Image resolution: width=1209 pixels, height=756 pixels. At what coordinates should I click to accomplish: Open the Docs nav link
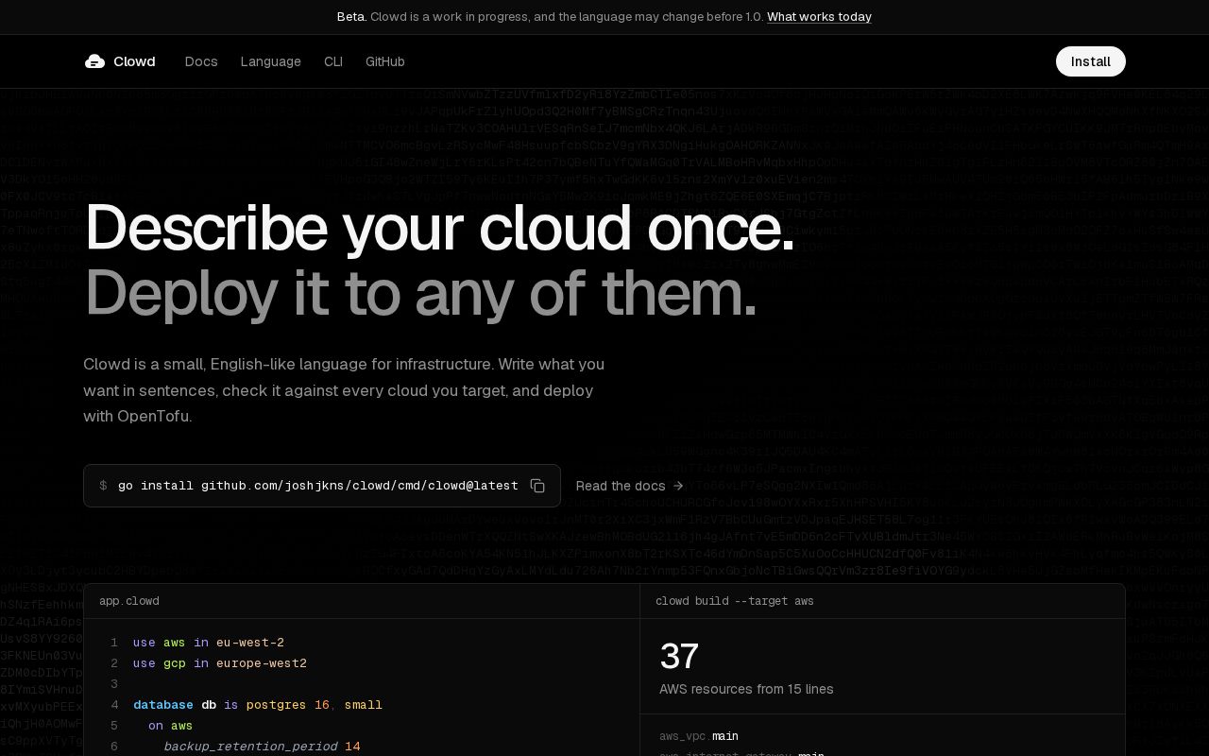point(201,61)
